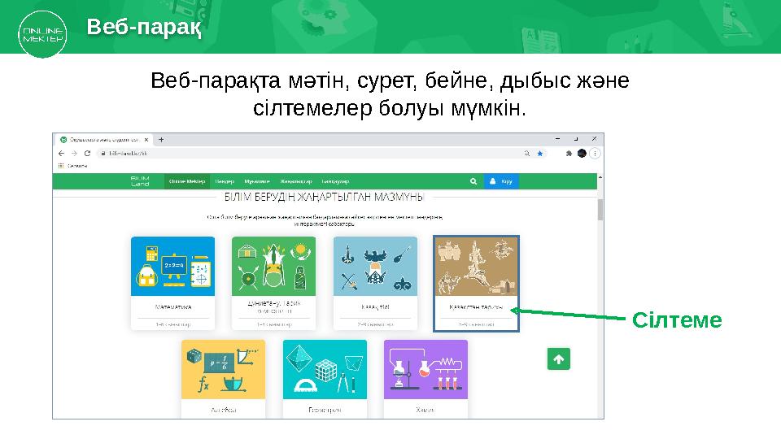Open the Kazakhstan history subject card image
This screenshot has width=781, height=439.
(476, 267)
